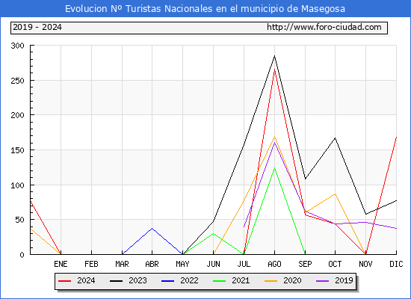Click the 200 y-axis value
Viewport: 411px width, 299px height.
point(18,115)
